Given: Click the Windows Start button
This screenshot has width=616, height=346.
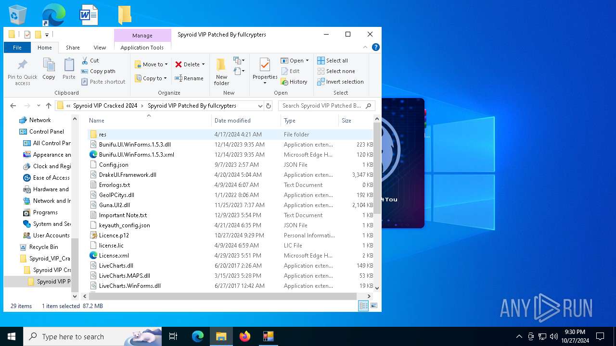Looking at the screenshot, I should click(x=12, y=336).
